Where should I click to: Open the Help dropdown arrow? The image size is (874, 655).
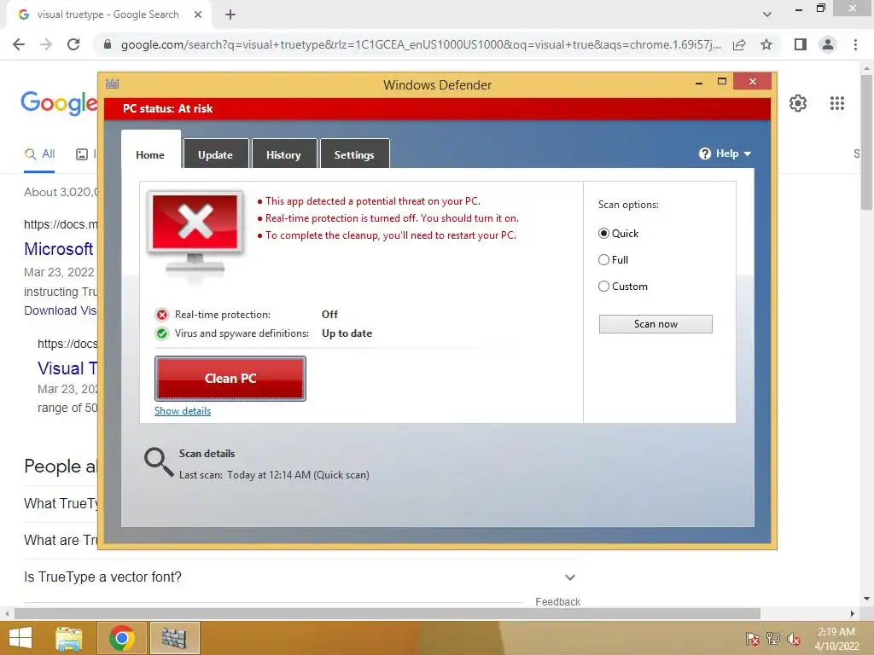pyautogui.click(x=748, y=154)
